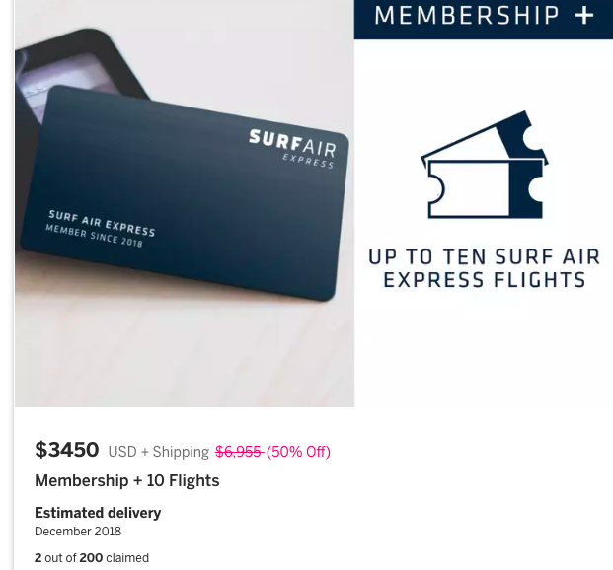The width and height of the screenshot is (613, 570).
Task: Open the 'Membership + 10 Flights' perk title
Action: click(127, 481)
